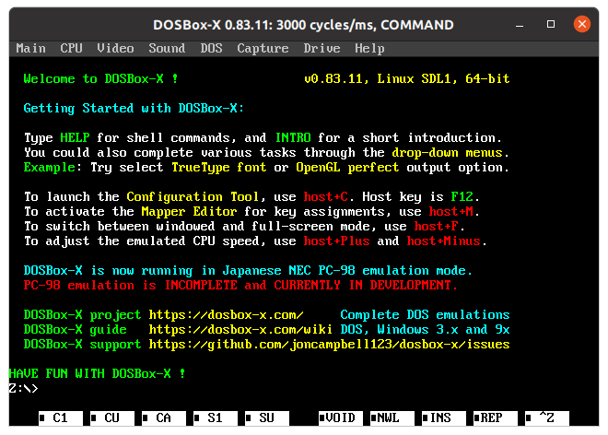
Task: Open the Main menu
Action: (x=30, y=49)
